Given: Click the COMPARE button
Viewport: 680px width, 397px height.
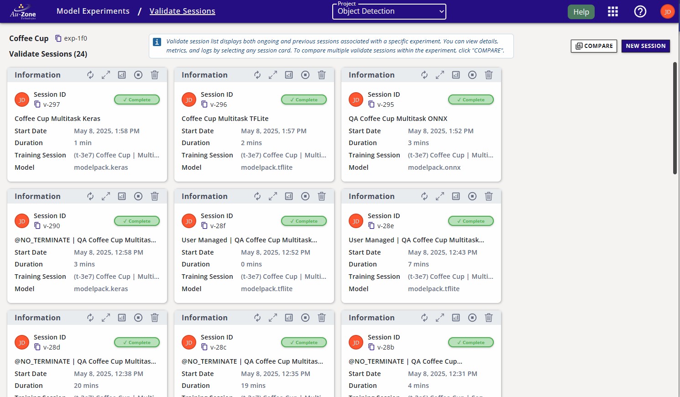Looking at the screenshot, I should tap(594, 46).
